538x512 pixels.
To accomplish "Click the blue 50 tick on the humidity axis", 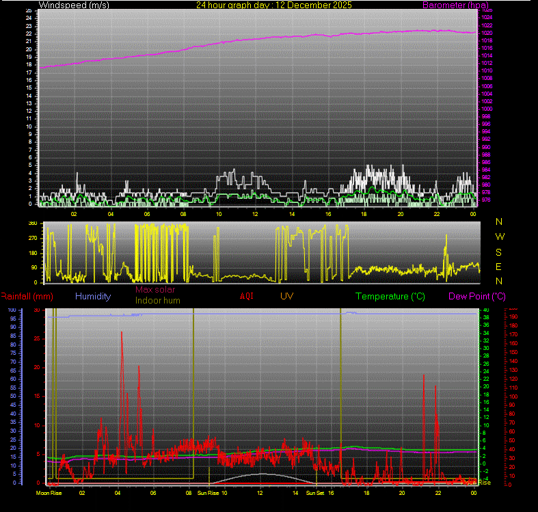I will (13, 396).
